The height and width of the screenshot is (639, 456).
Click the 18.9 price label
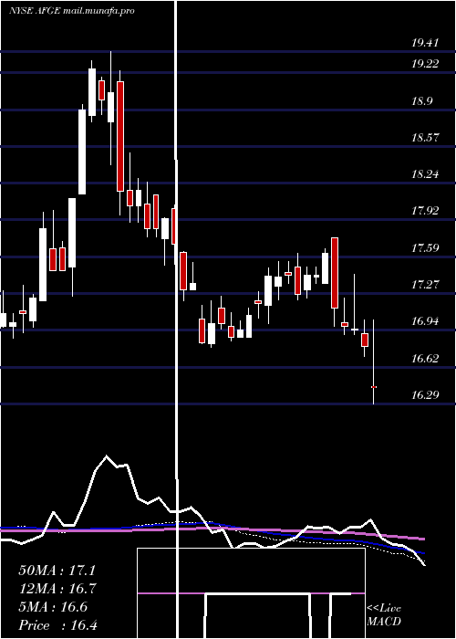coord(421,101)
